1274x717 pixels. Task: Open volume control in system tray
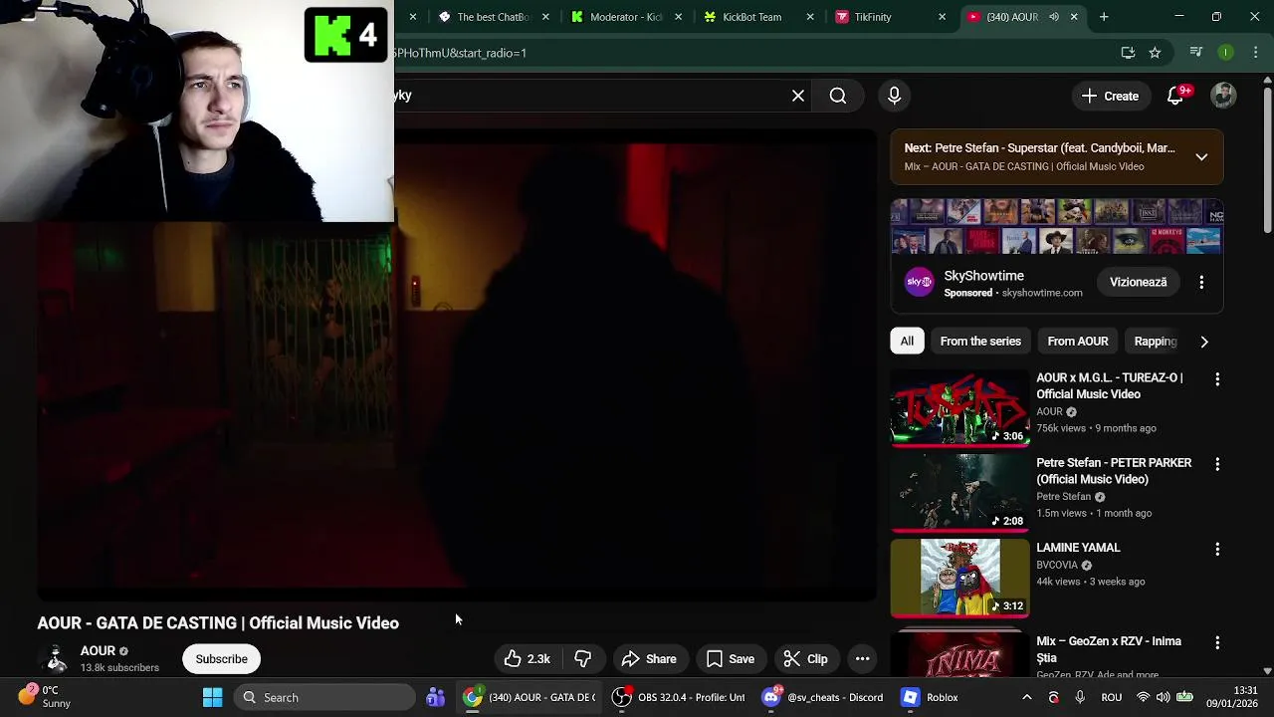click(x=1163, y=698)
